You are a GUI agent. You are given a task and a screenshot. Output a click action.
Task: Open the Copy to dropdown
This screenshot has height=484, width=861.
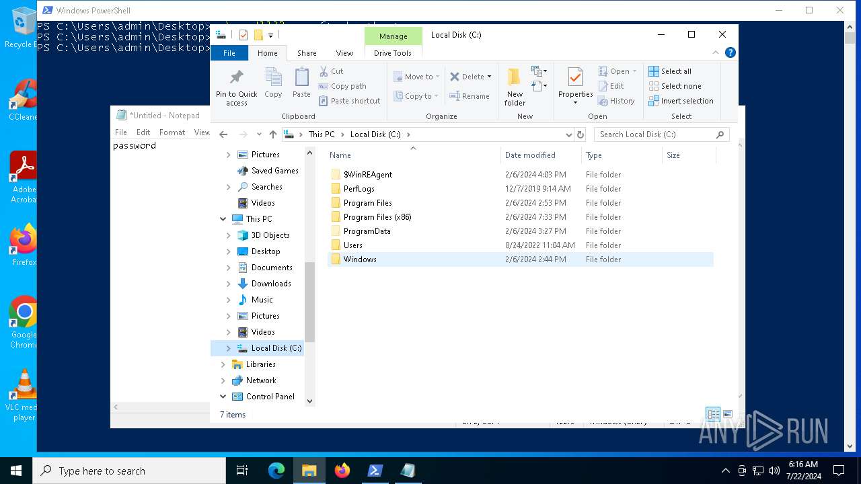click(x=416, y=96)
